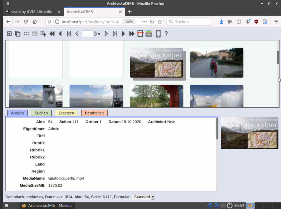Select the ship lantern thumbnail

coord(36,96)
